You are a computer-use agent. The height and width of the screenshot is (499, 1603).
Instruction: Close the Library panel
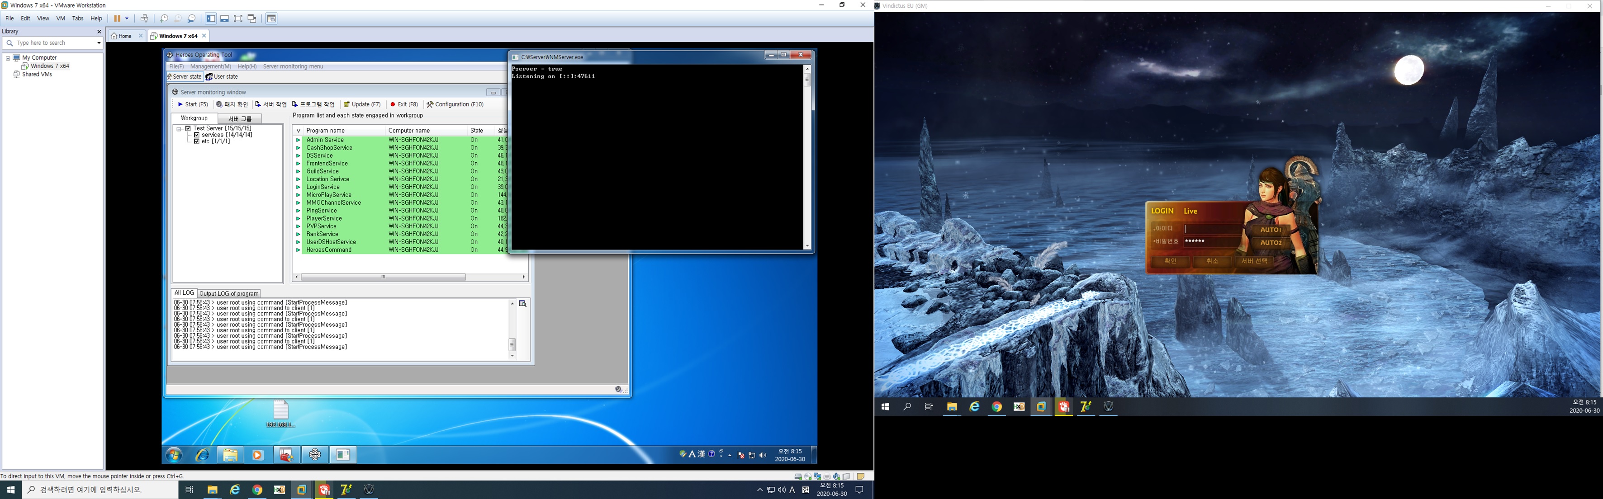click(99, 31)
